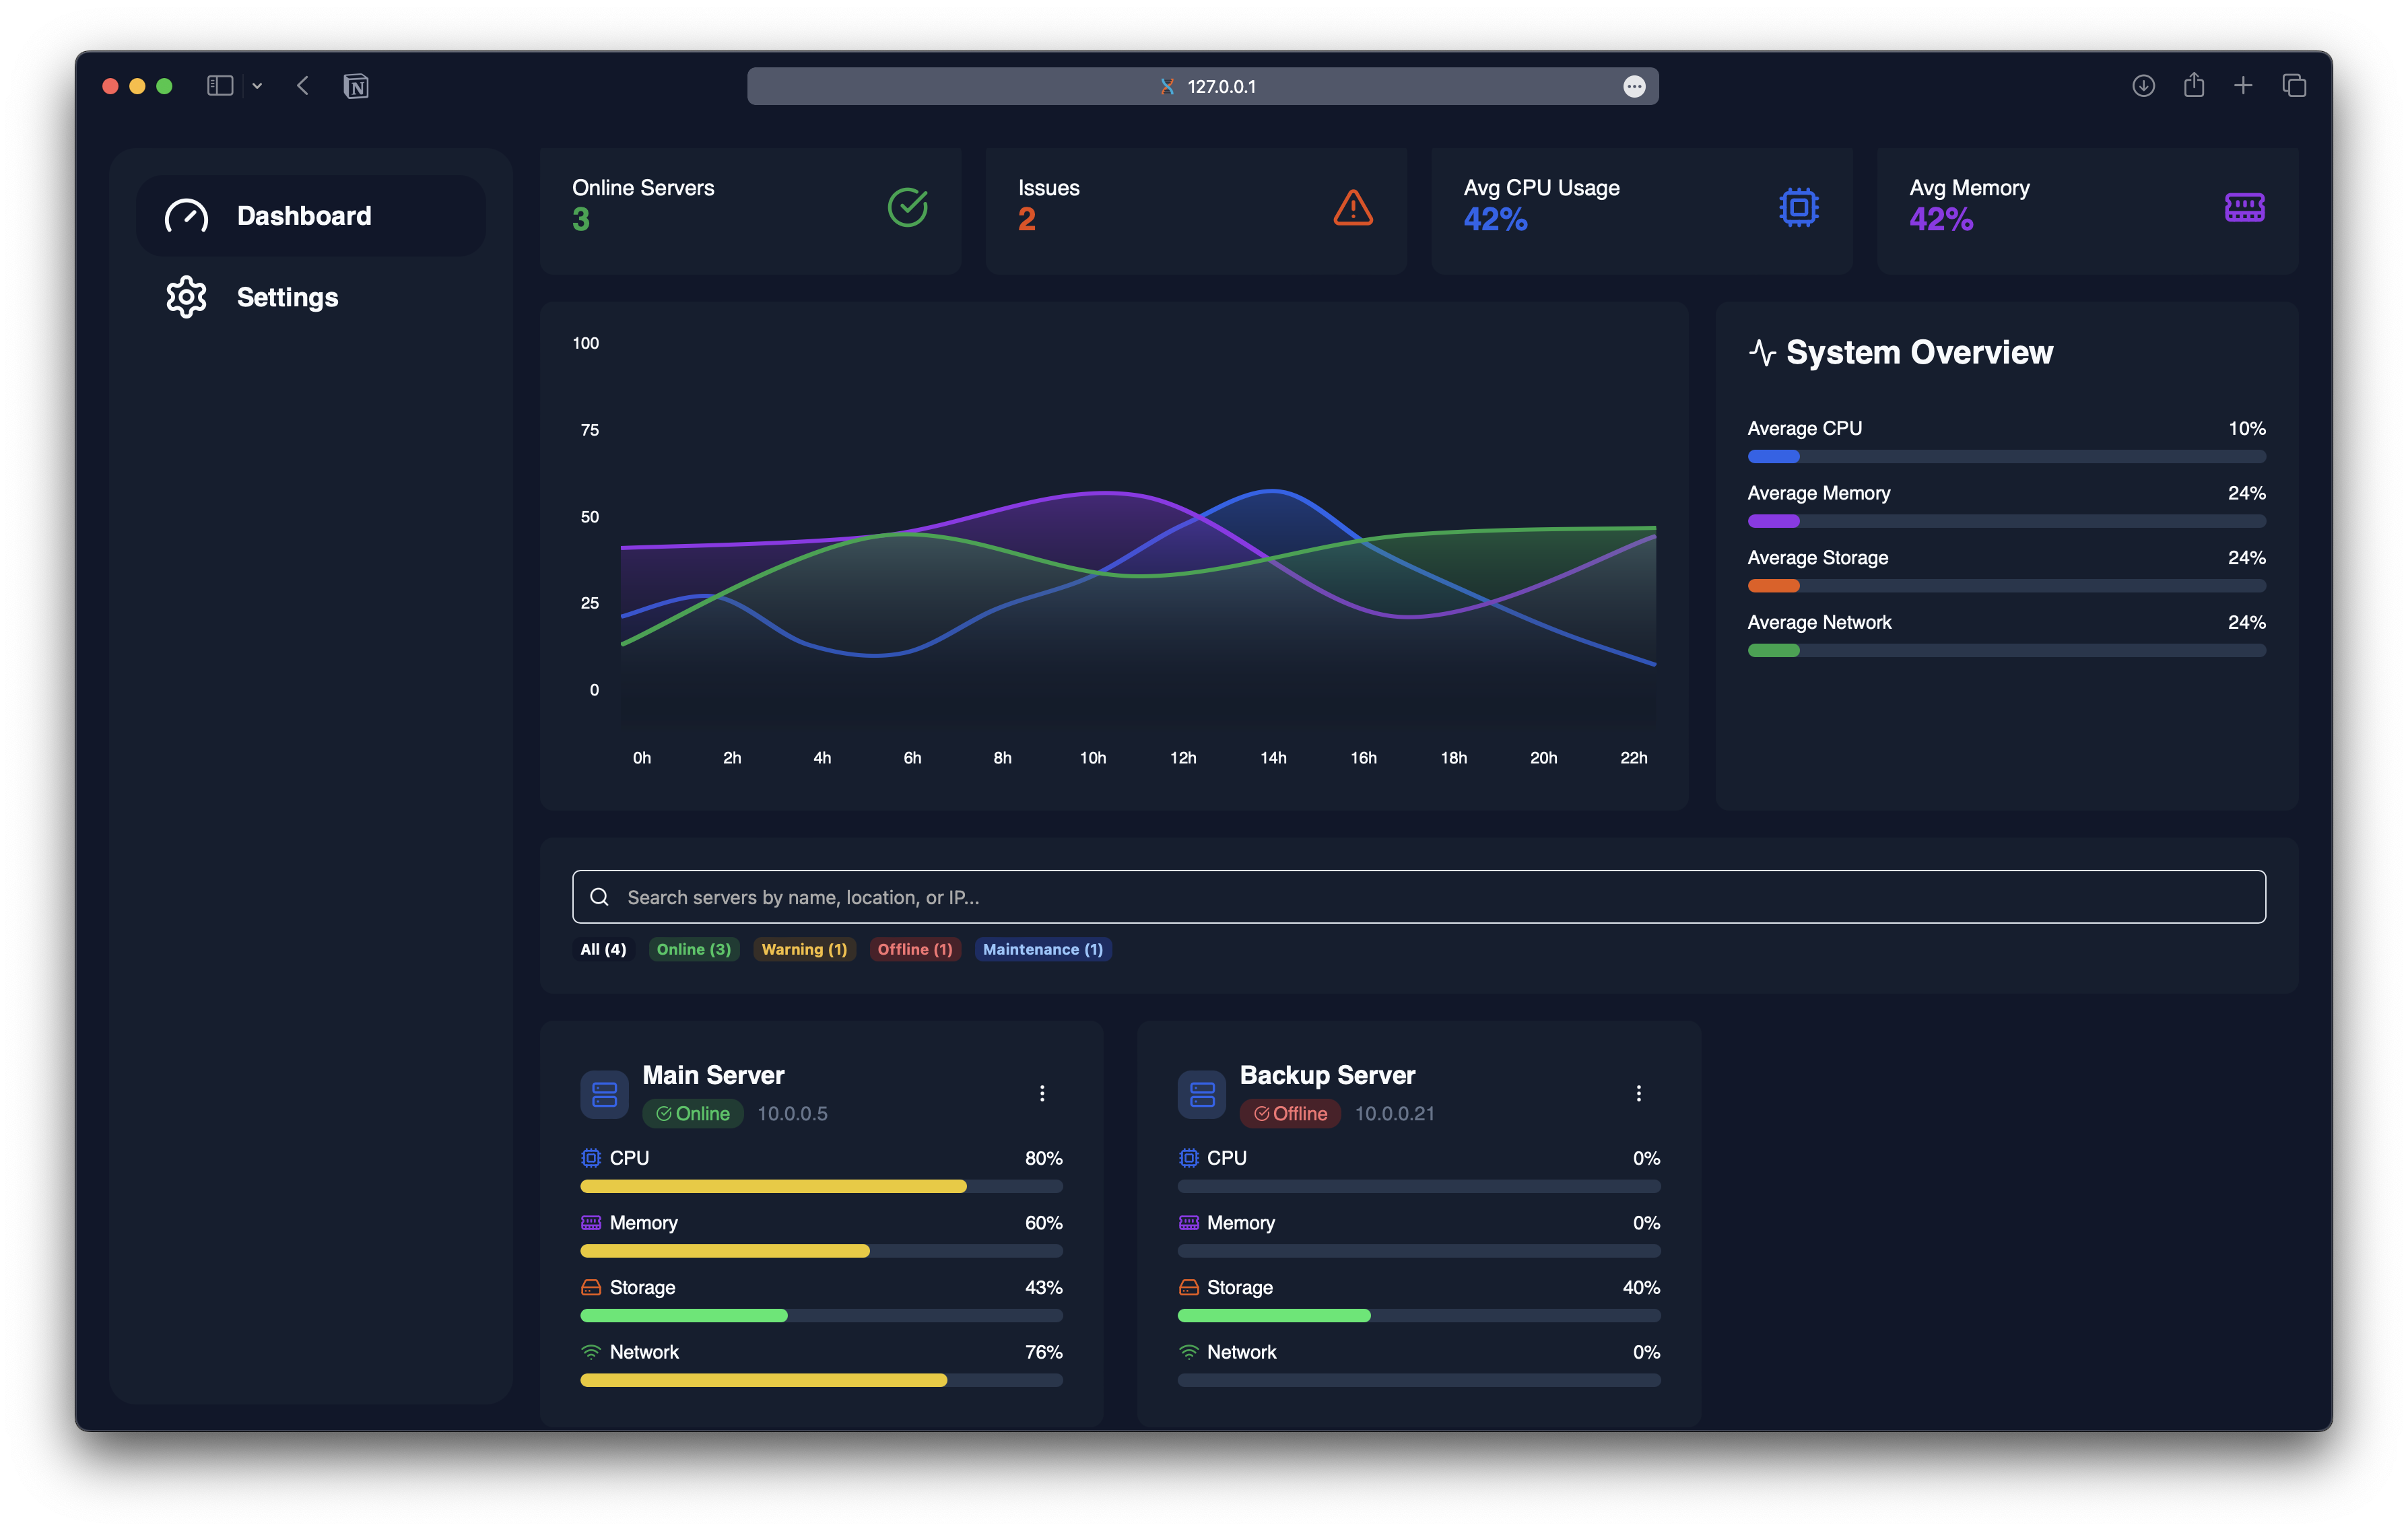Click Avg Memory 42% value

(1941, 219)
